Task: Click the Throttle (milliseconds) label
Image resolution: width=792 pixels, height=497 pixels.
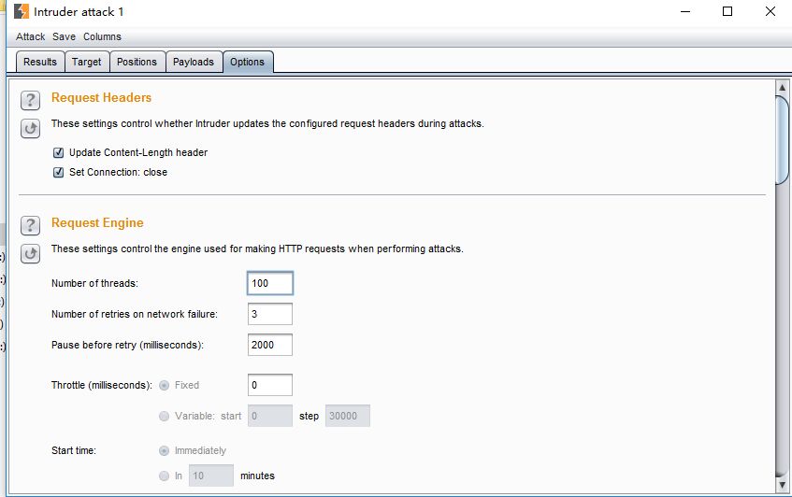Action: click(102, 385)
